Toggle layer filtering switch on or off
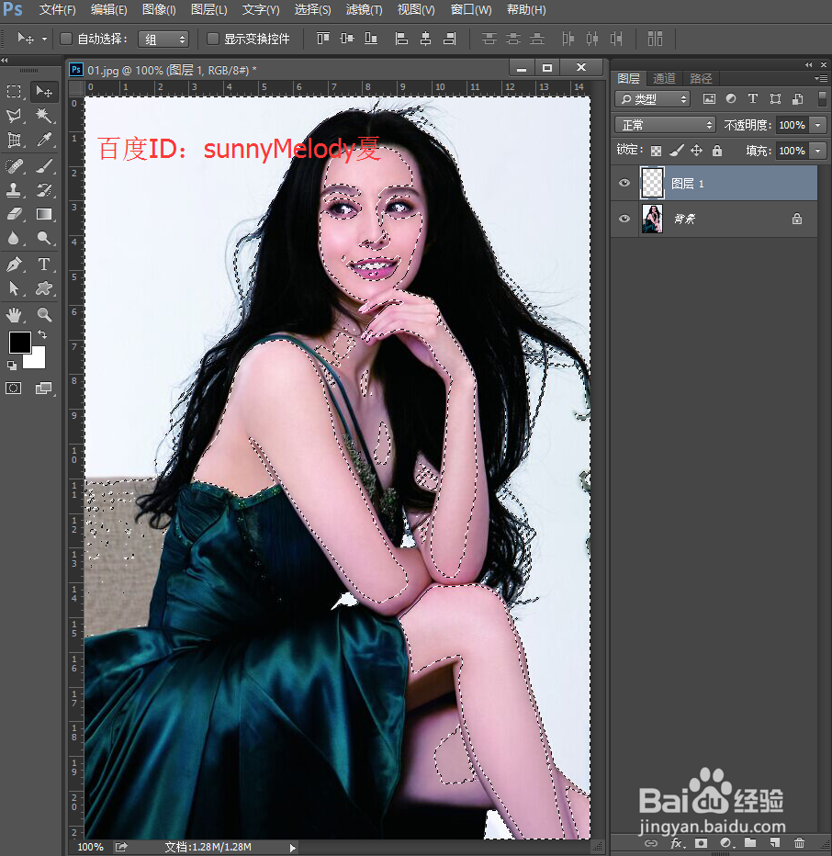The width and height of the screenshot is (832, 856). click(x=822, y=99)
